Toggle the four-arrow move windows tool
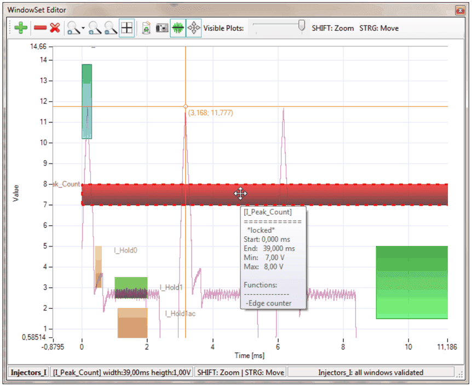472x387 pixels. 194,28
